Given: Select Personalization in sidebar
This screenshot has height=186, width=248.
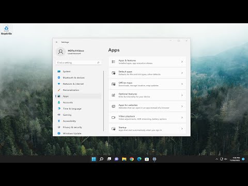Looking at the screenshot, I should [79, 90].
